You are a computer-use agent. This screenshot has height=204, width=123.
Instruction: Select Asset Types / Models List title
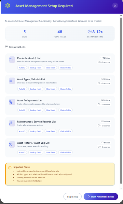(31, 79)
